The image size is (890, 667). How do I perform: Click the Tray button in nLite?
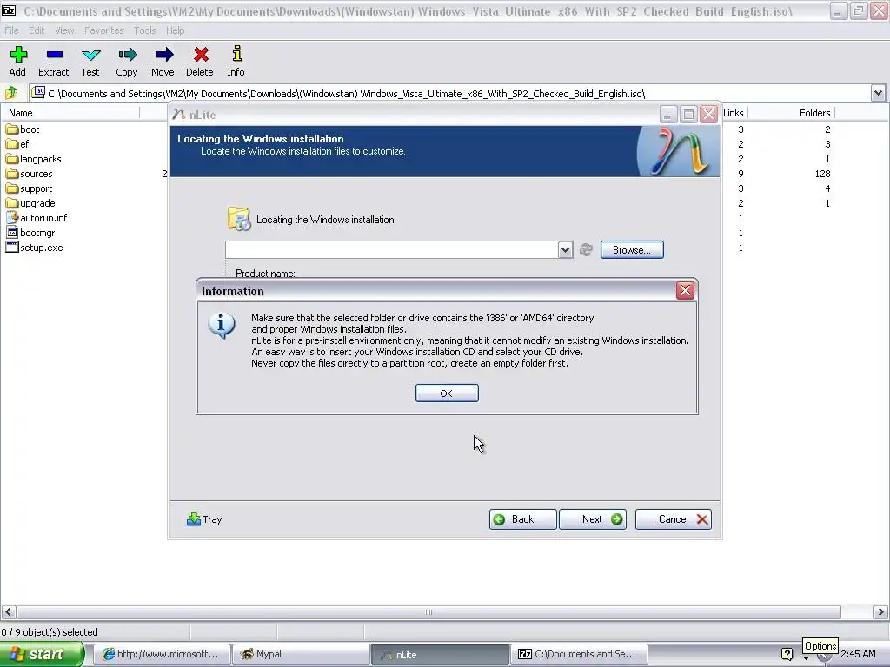point(204,519)
